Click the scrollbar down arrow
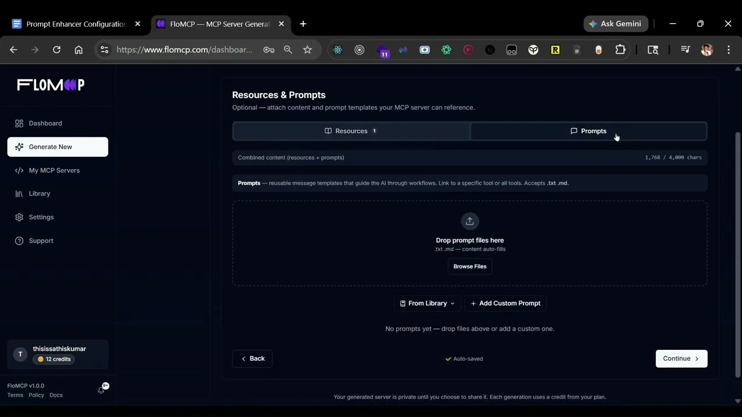This screenshot has width=742, height=417. pos(737,401)
